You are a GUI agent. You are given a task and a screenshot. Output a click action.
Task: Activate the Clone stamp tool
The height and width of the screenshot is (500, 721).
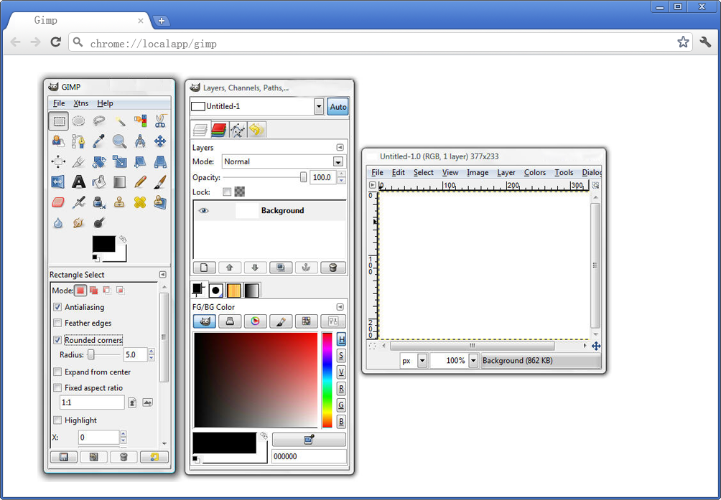[x=119, y=202]
